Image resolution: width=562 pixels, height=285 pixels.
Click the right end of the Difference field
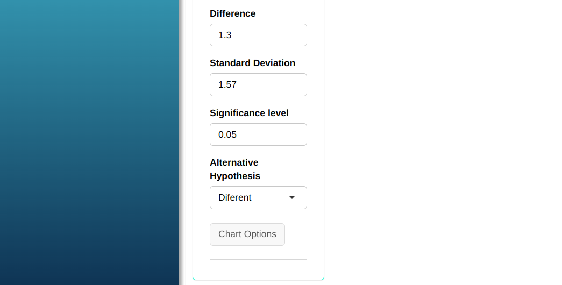(300, 35)
